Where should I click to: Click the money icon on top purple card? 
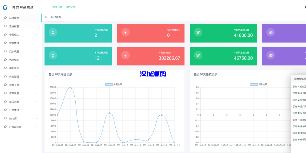[270, 32]
